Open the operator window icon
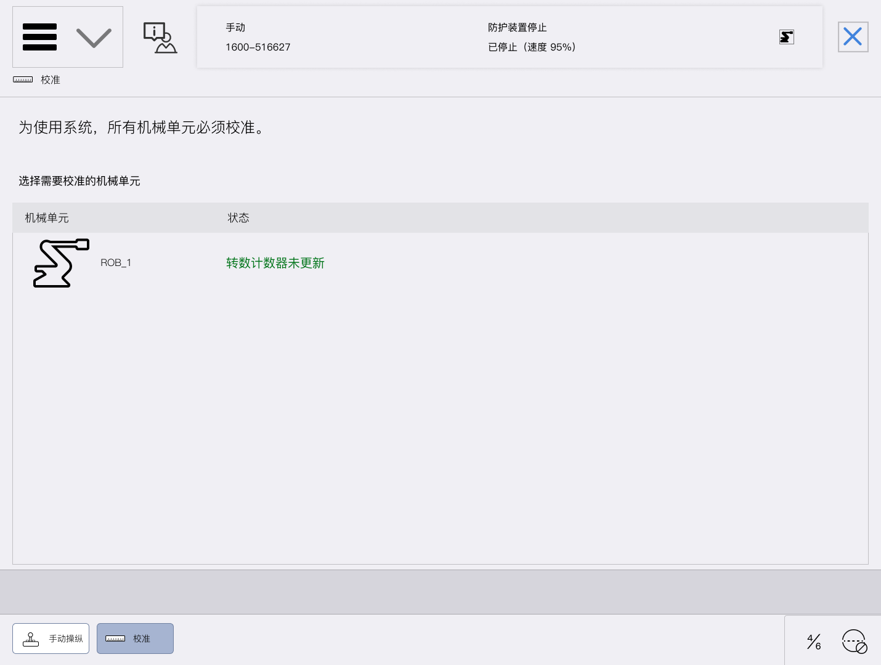The image size is (881, 665). tap(160, 38)
